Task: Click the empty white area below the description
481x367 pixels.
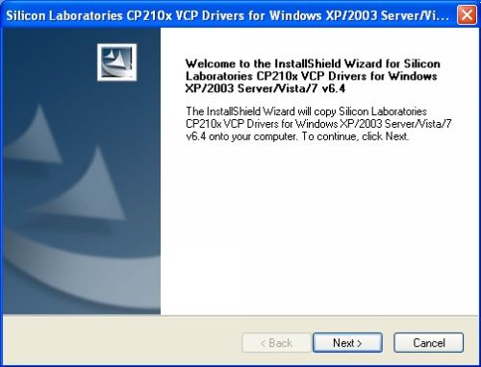Action: point(319,228)
